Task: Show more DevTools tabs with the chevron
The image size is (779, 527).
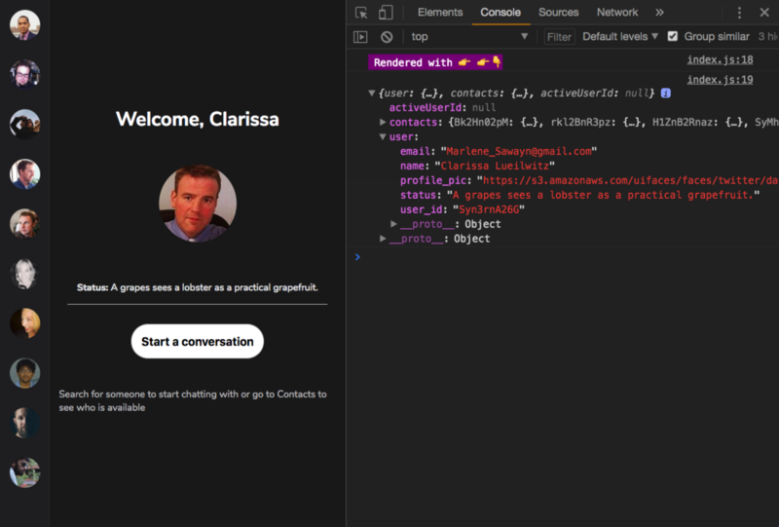Action: click(x=659, y=13)
